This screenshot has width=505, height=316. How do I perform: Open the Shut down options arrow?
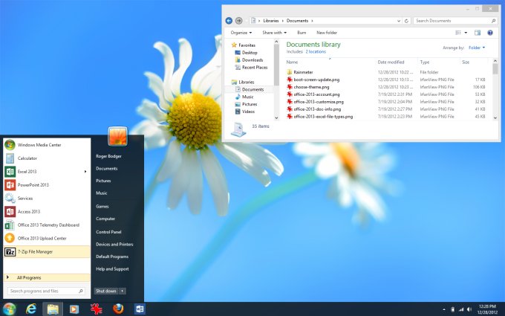(123, 291)
